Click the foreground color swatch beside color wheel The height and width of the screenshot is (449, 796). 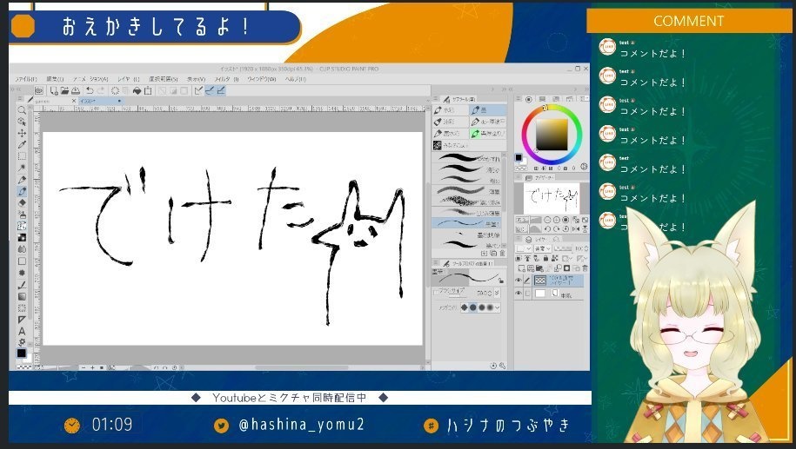click(x=518, y=157)
